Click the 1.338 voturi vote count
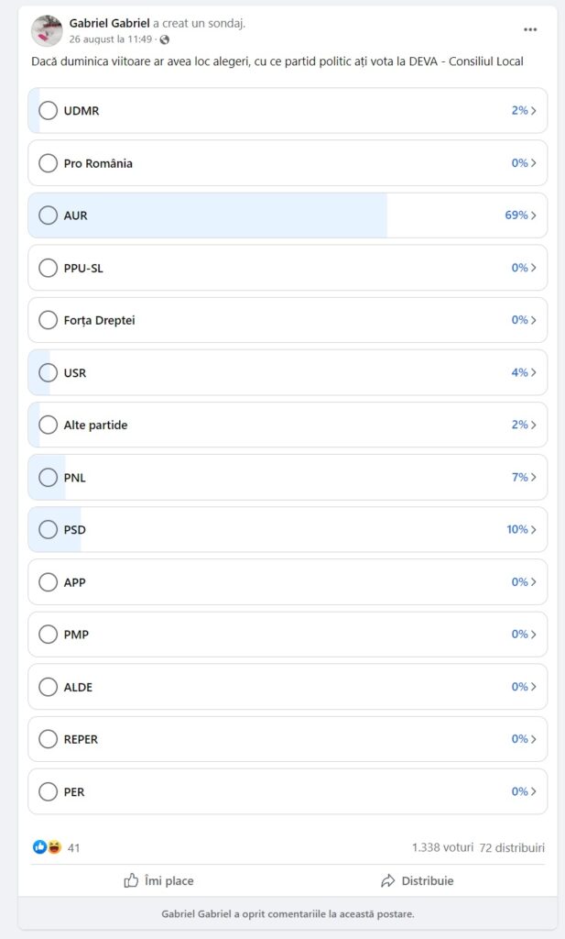Screen dimensions: 565x939 point(442,847)
